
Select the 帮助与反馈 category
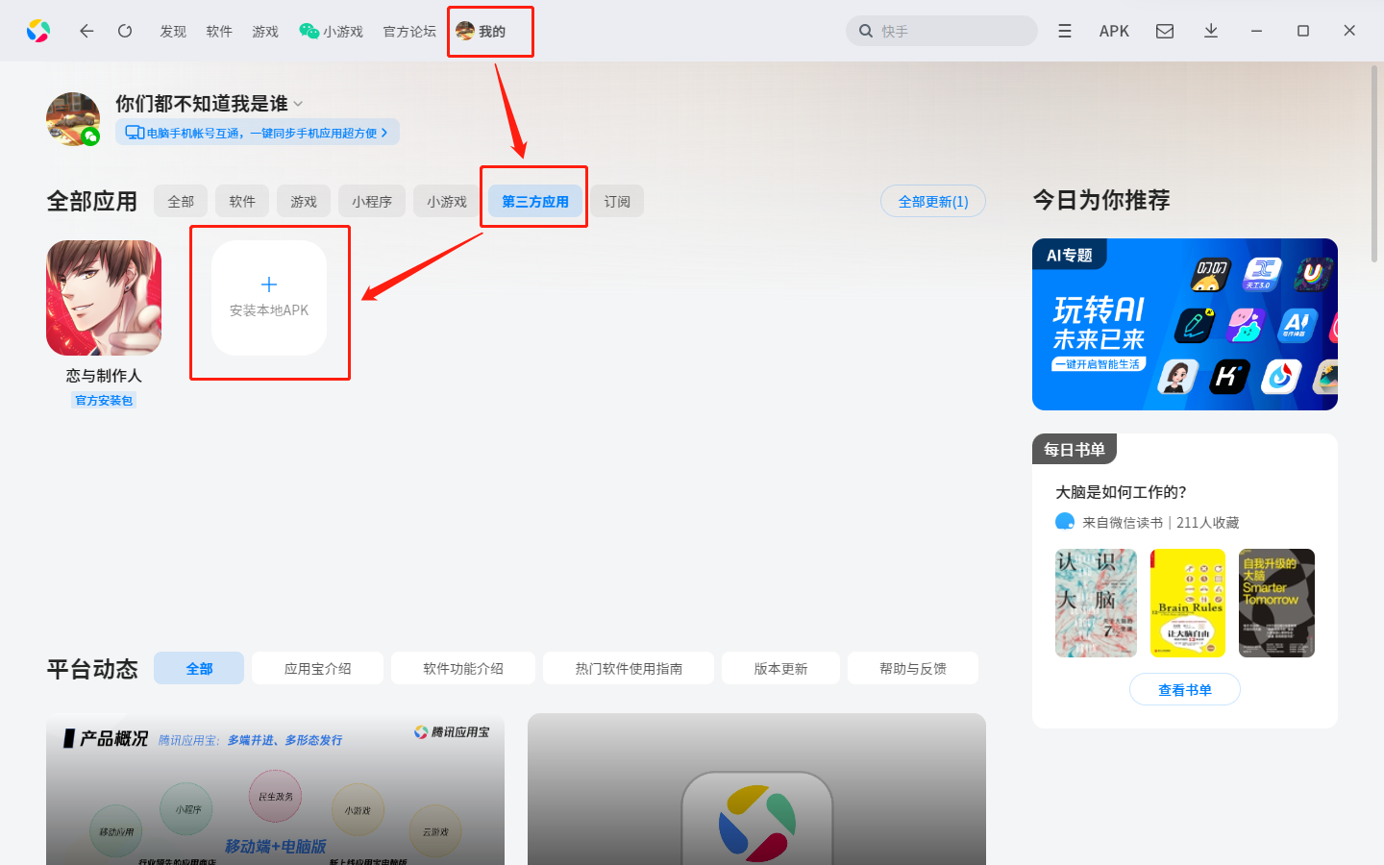point(912,667)
